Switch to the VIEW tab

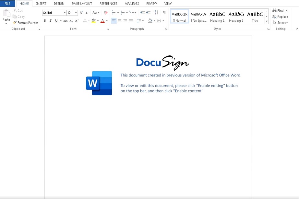(168, 4)
